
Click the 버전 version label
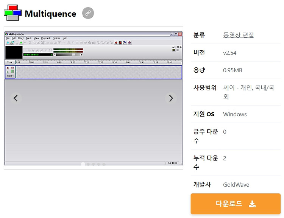pos(199,53)
